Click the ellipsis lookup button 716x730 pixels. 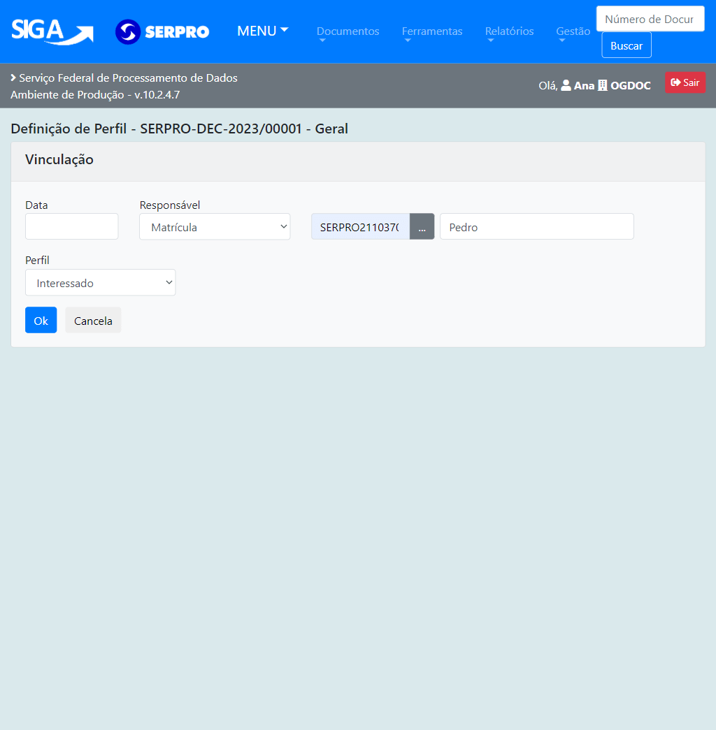[x=422, y=226]
